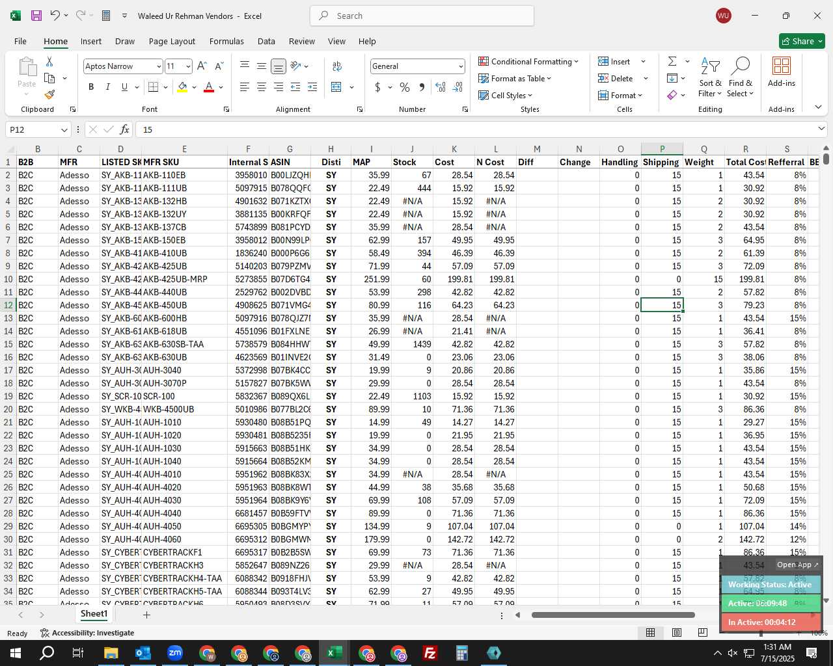Viewport: 833px width, 666px height.
Task: Open the font size dropdown
Action: [188, 66]
